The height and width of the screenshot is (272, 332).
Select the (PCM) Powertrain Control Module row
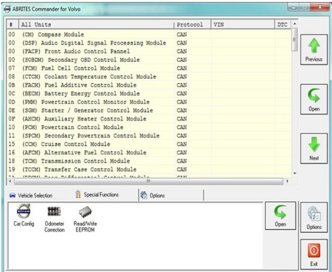point(149,127)
